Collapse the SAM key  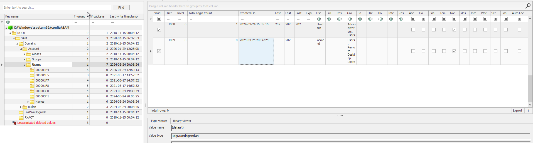click(14, 38)
